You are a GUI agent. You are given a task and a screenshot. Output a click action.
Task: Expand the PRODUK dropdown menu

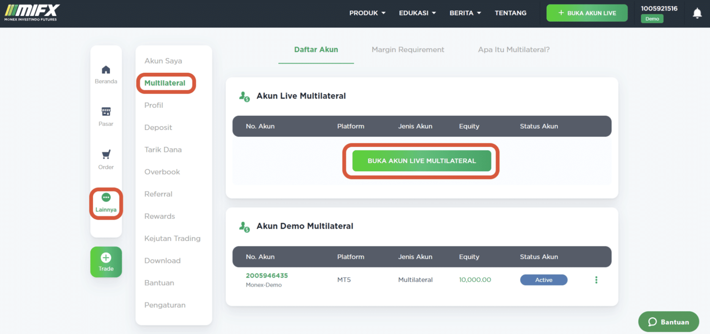[x=367, y=13]
